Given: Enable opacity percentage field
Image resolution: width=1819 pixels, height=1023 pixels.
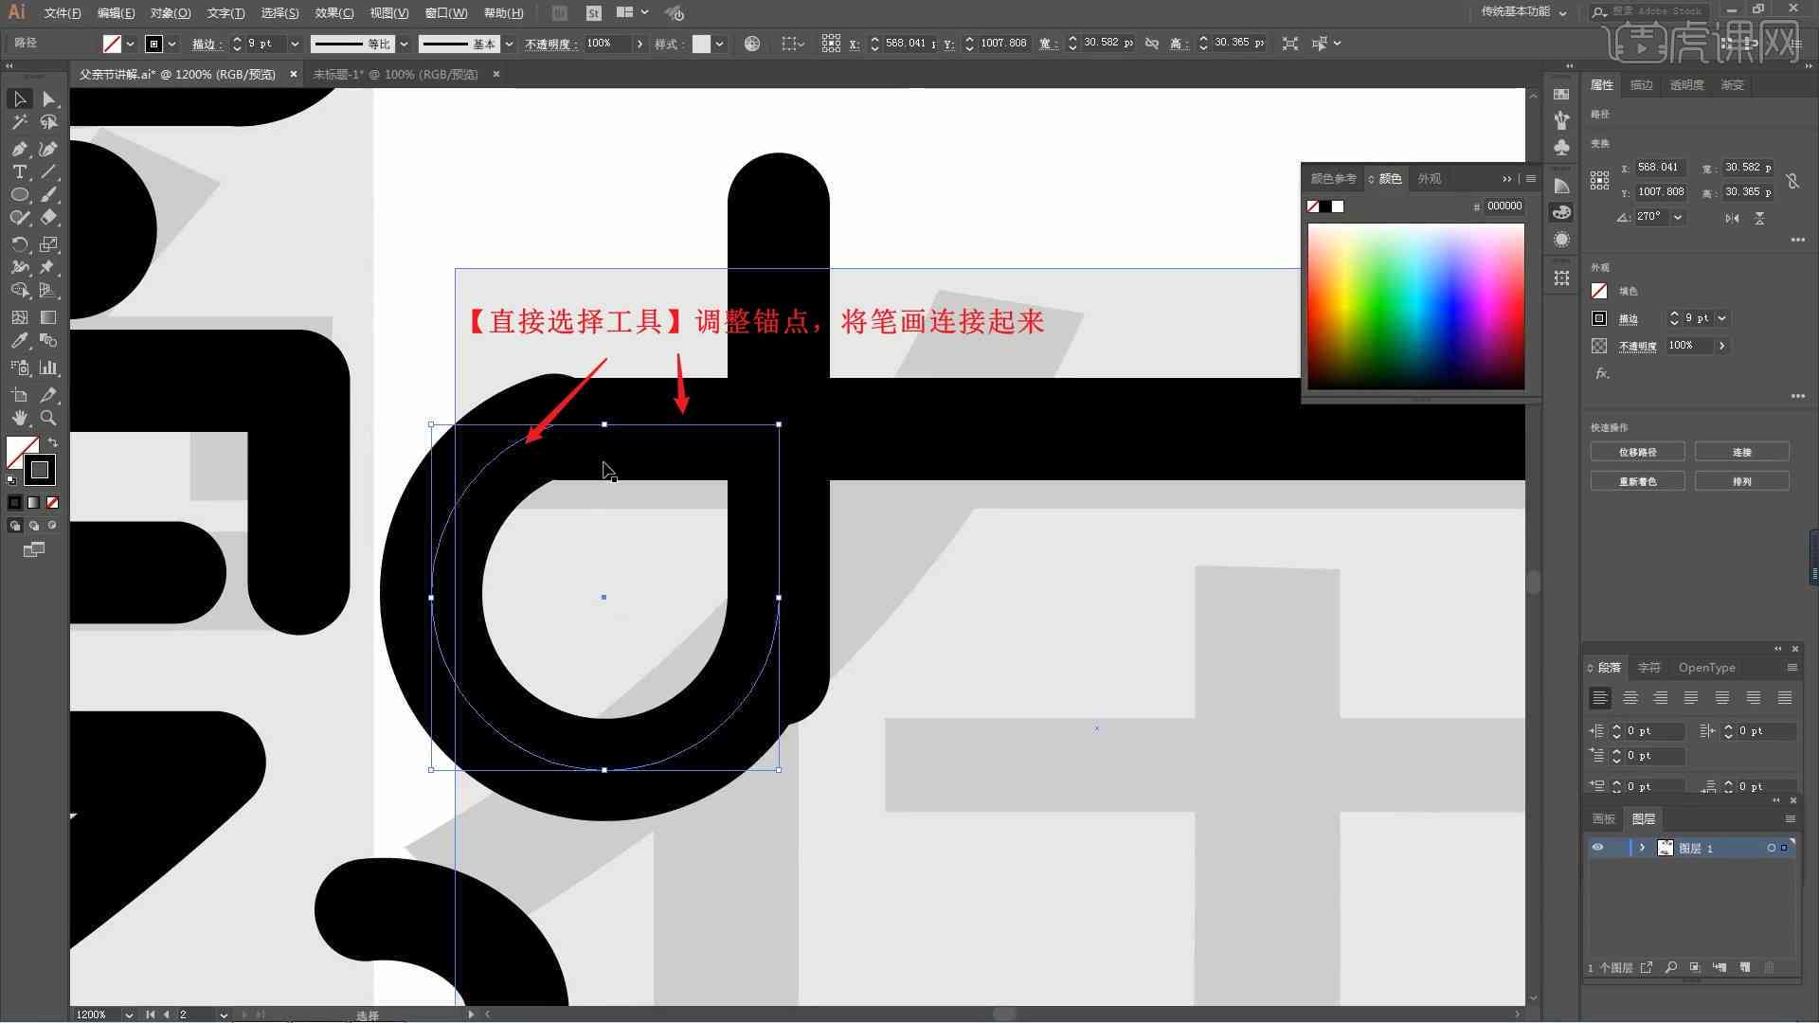Looking at the screenshot, I should click(x=600, y=43).
